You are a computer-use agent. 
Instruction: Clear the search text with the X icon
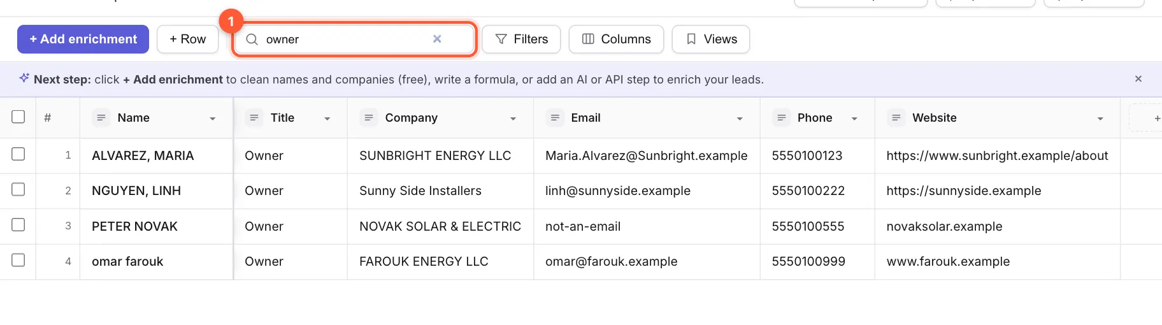[437, 39]
